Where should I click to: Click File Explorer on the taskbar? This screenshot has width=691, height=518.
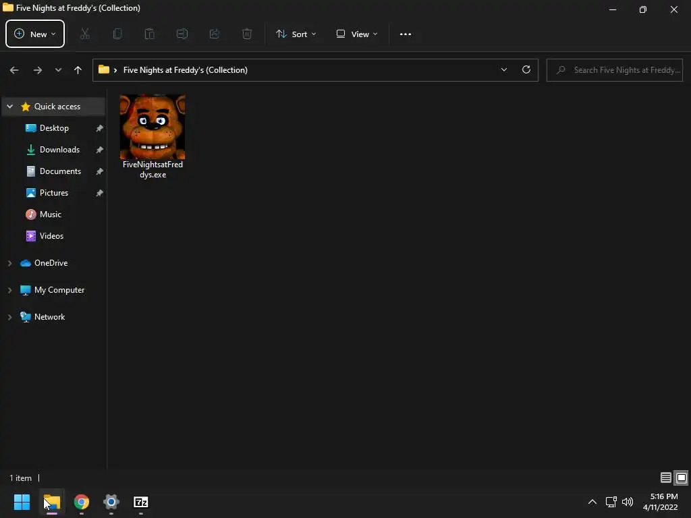point(51,502)
